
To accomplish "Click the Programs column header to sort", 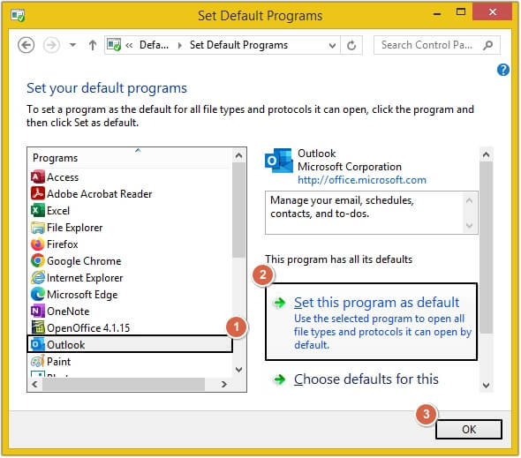I will click(x=130, y=158).
